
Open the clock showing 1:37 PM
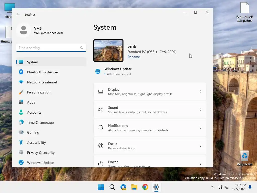tap(239, 187)
